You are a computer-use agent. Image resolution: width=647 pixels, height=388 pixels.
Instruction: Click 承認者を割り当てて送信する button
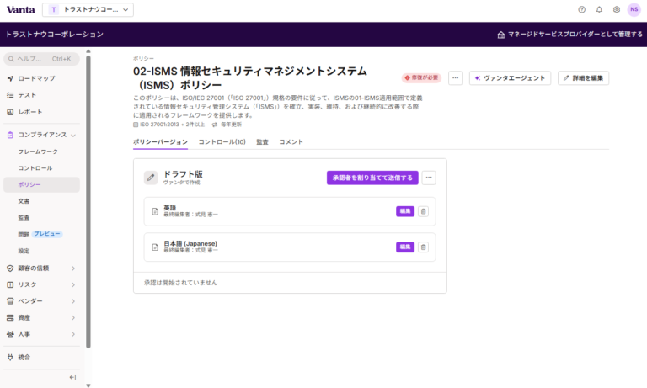click(372, 178)
